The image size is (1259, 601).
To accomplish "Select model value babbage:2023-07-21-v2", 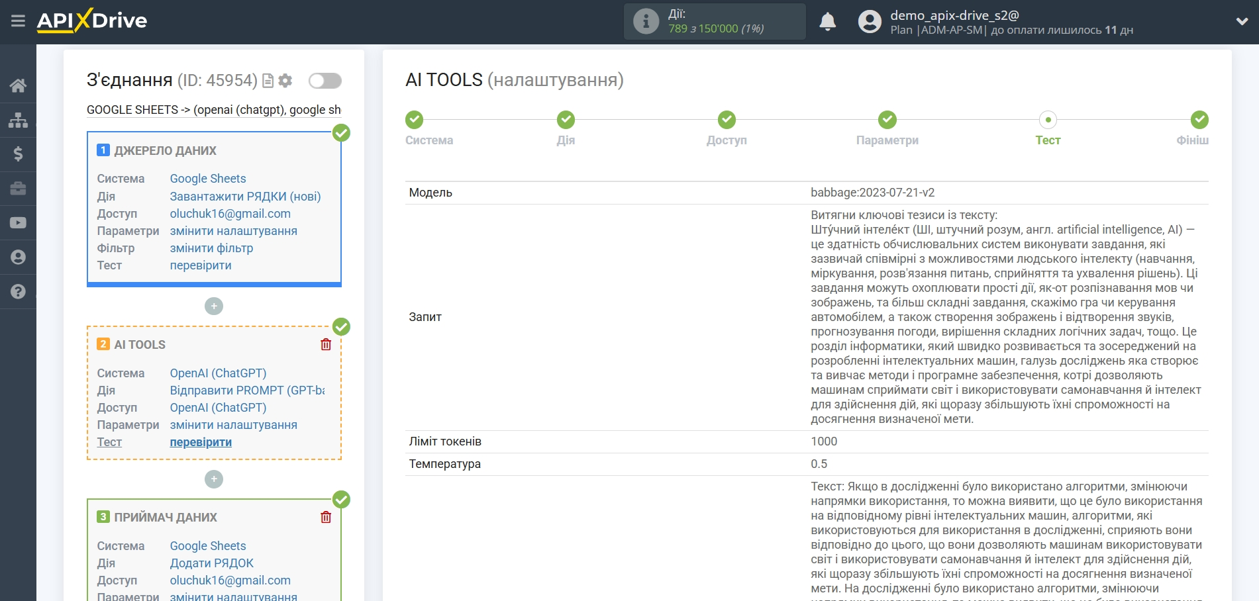I will pos(872,193).
